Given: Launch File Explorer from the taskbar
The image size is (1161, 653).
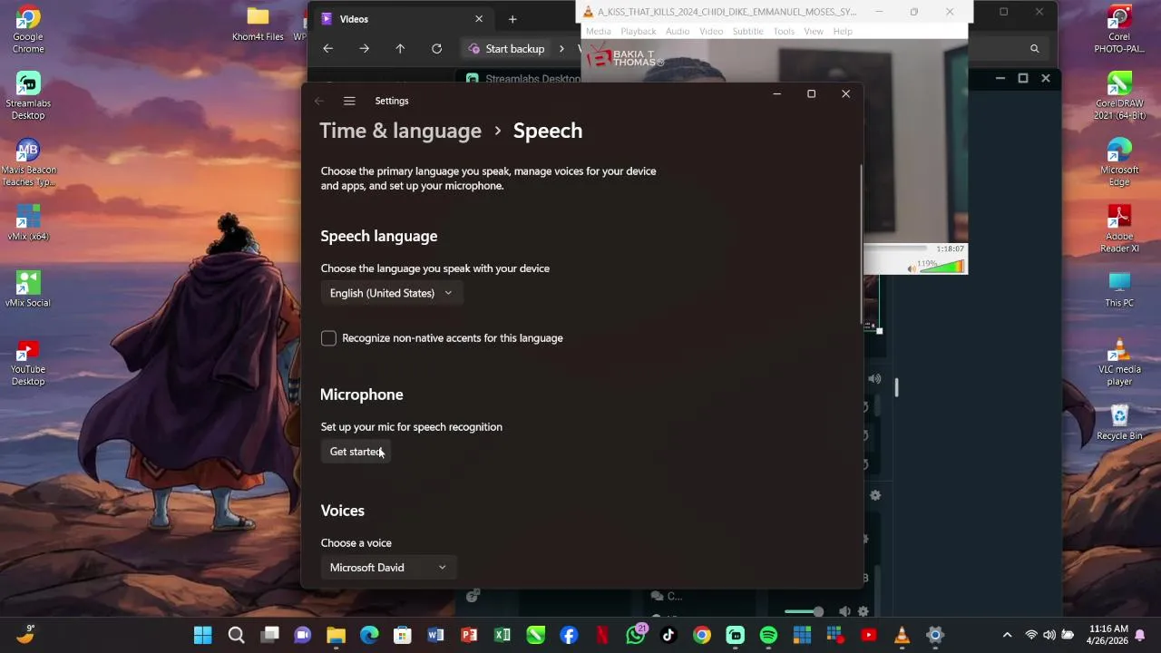Looking at the screenshot, I should point(336,635).
